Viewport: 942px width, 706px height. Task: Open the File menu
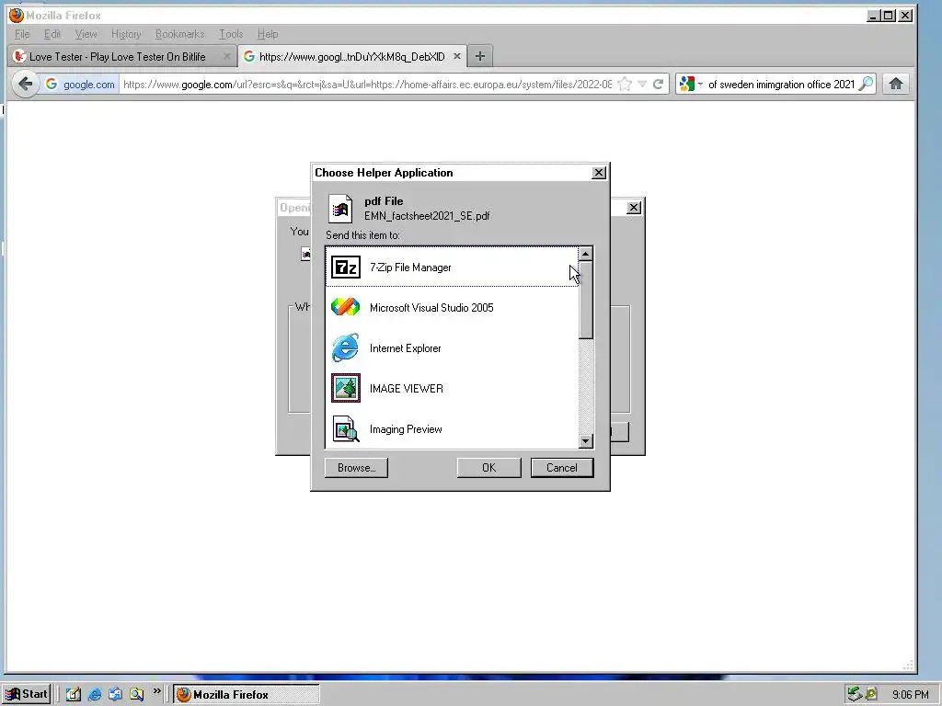pyautogui.click(x=22, y=34)
